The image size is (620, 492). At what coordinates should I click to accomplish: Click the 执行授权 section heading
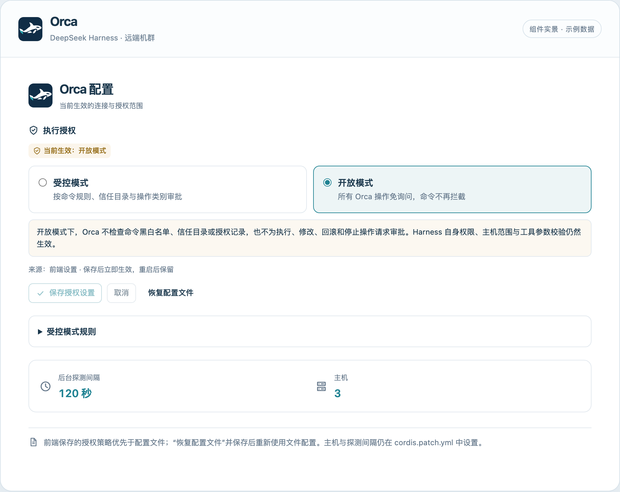pyautogui.click(x=59, y=131)
